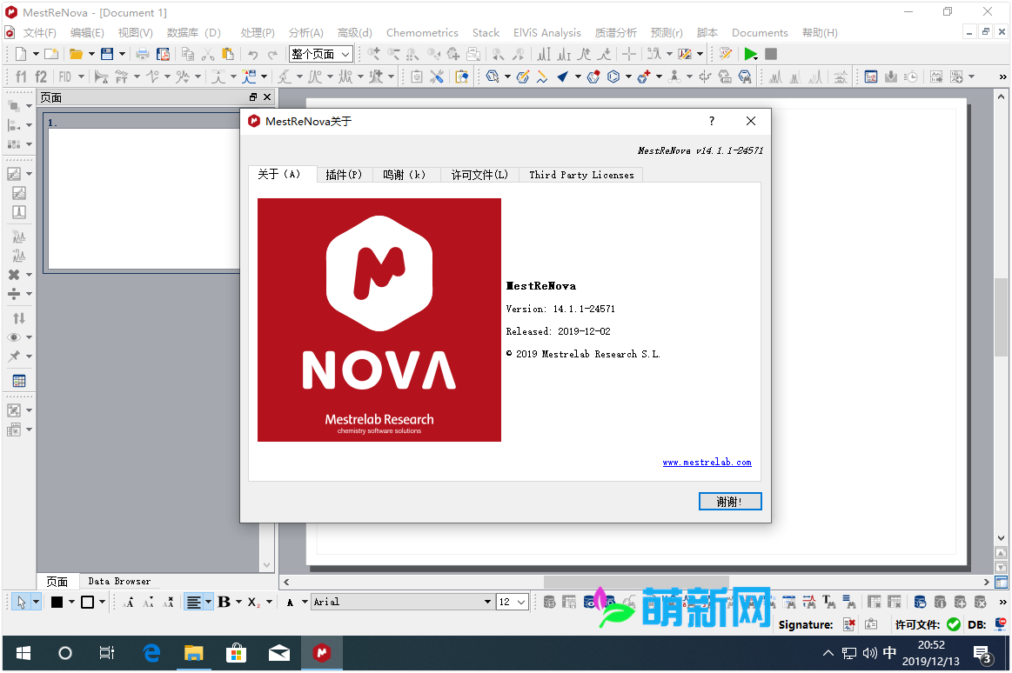This screenshot has height=673, width=1012.
Task: Open the www.mestrelab.com link
Action: coord(707,463)
